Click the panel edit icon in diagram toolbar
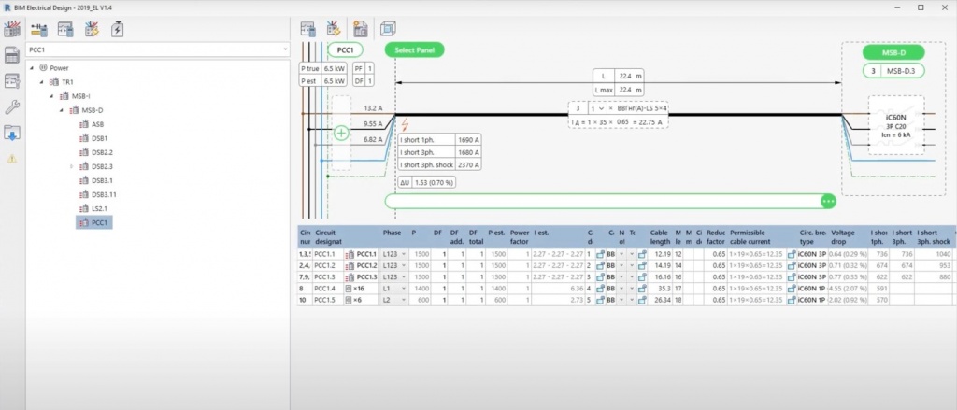The width and height of the screenshot is (957, 410). click(334, 29)
